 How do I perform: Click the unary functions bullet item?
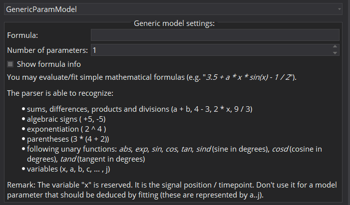pyautogui.click(x=174, y=154)
